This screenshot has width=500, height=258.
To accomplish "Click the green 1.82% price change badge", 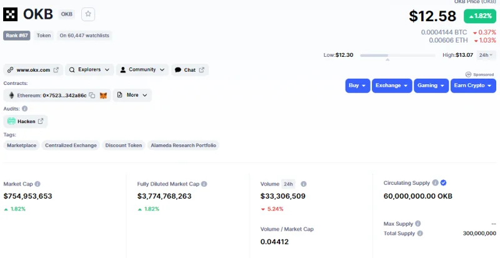I will tap(480, 16).
